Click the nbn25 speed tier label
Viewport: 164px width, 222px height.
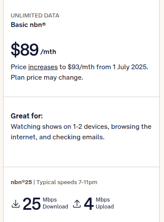21,182
